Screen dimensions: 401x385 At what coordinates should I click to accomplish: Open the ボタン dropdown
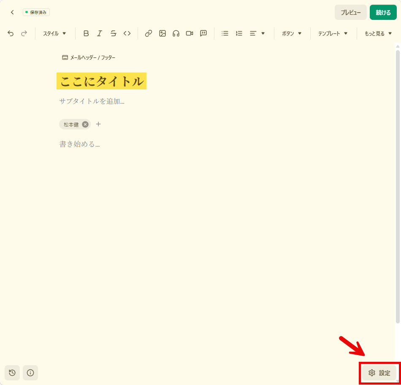(x=292, y=33)
